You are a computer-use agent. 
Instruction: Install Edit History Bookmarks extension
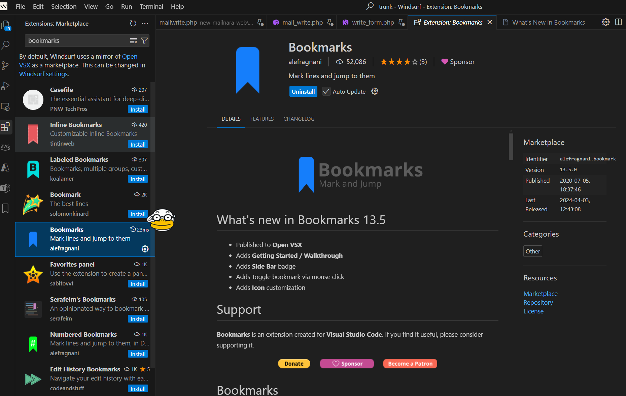pos(138,389)
